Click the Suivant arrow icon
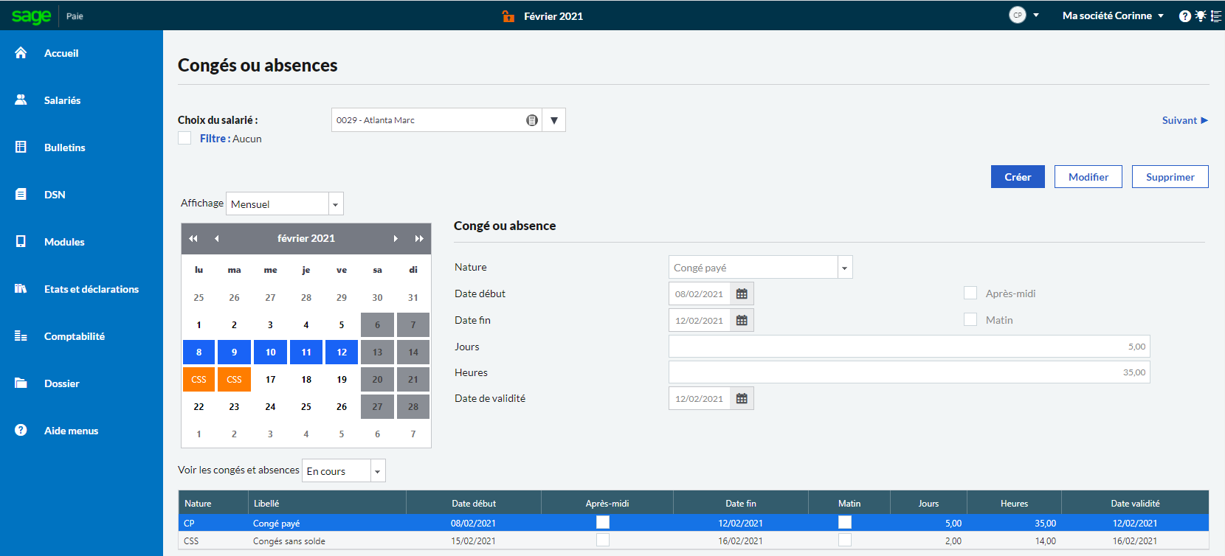The width and height of the screenshot is (1225, 556). click(1204, 120)
